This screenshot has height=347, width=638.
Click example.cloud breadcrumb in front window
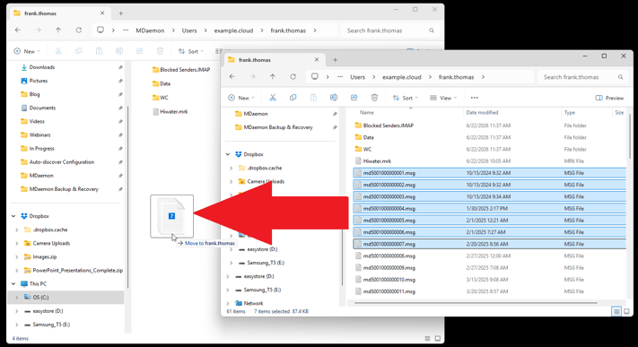pos(402,77)
